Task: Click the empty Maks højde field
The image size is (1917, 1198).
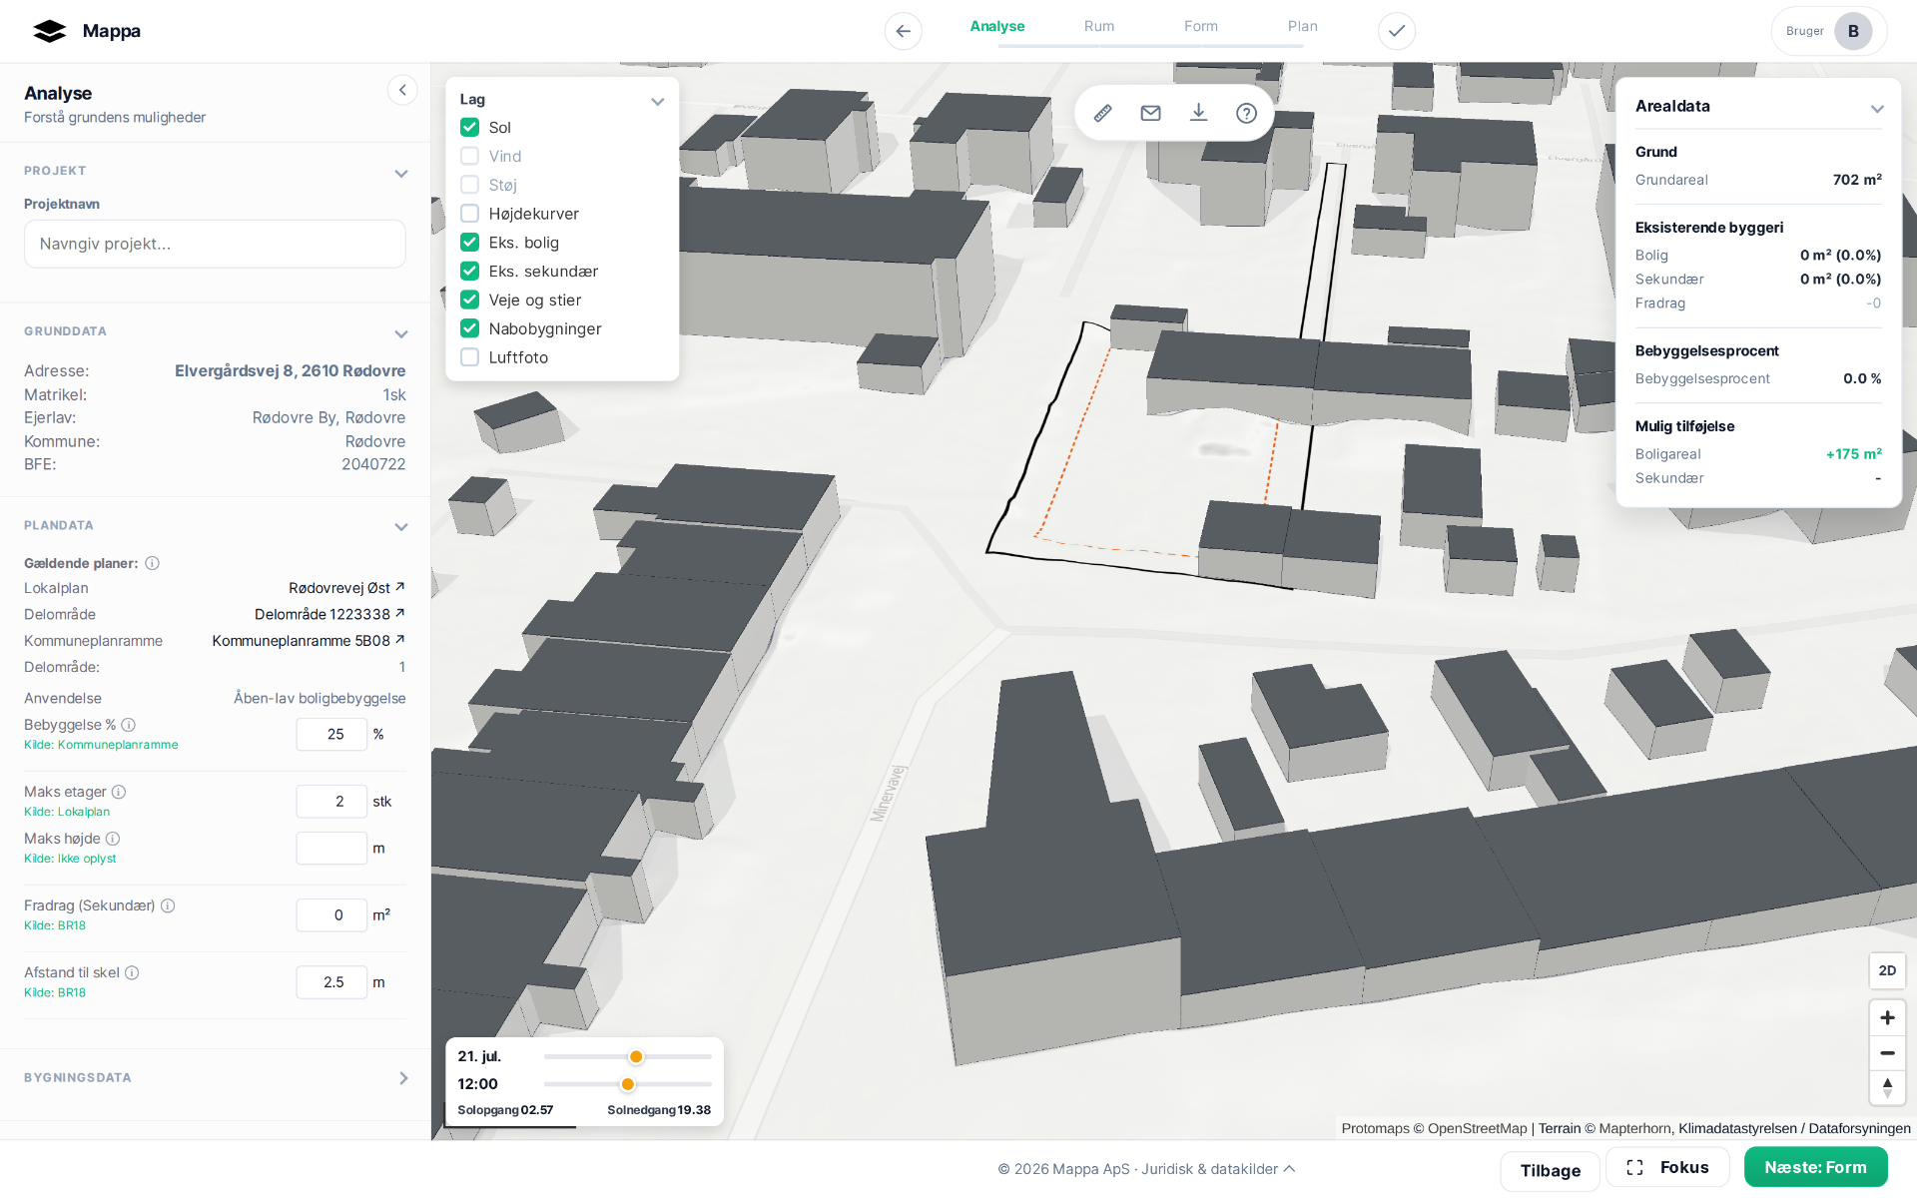Action: coord(331,848)
